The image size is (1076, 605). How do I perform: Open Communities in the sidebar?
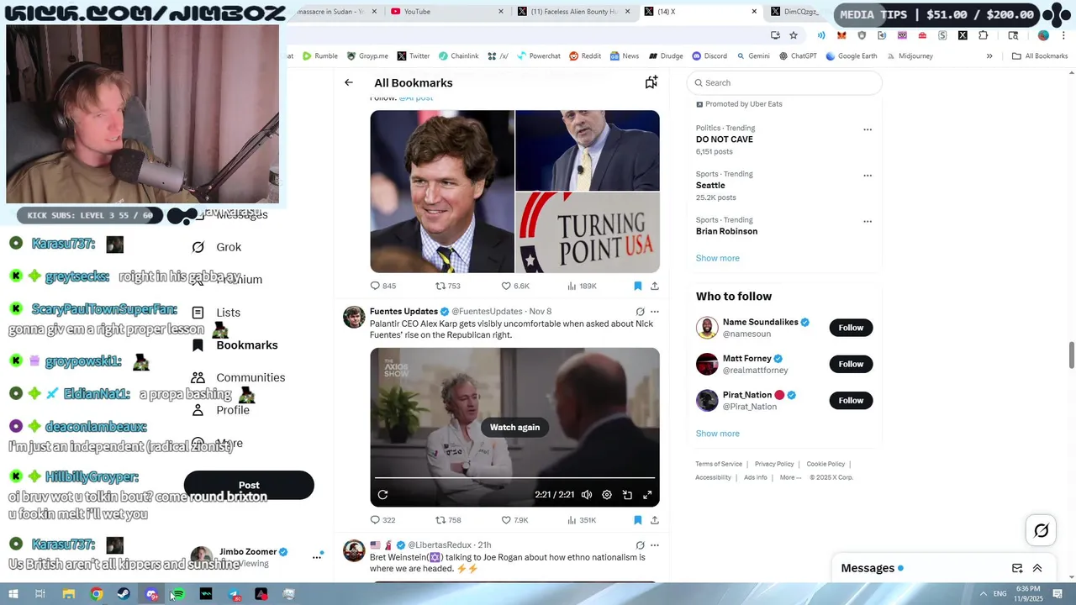pyautogui.click(x=239, y=377)
